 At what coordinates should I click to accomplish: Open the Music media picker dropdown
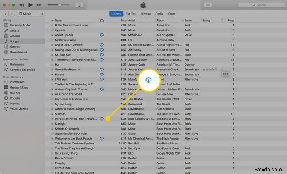[30, 14]
